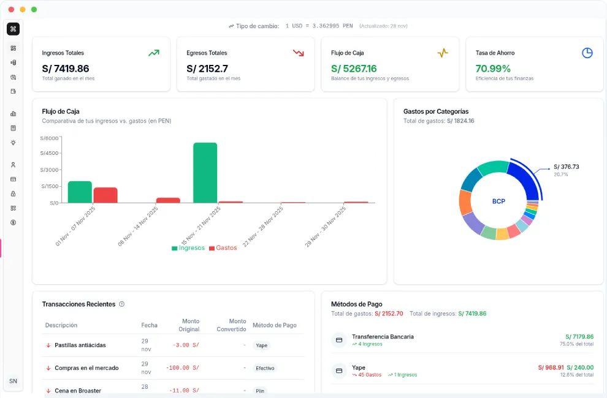Toggle the Ingresos legend under the cash flow chart

pos(188,247)
